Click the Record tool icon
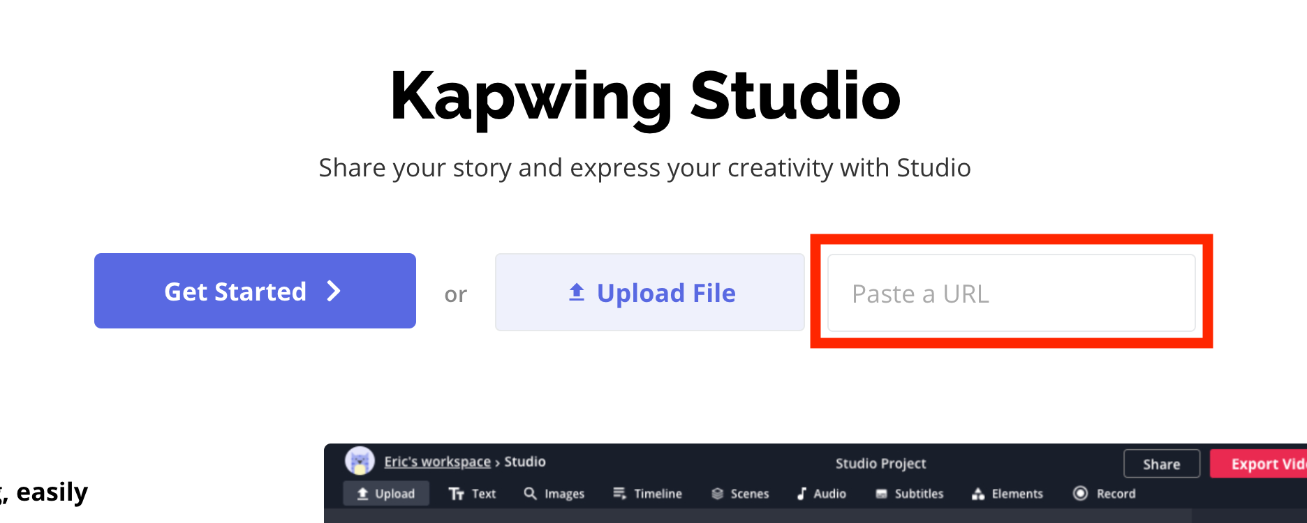The height and width of the screenshot is (523, 1307). [x=1080, y=494]
